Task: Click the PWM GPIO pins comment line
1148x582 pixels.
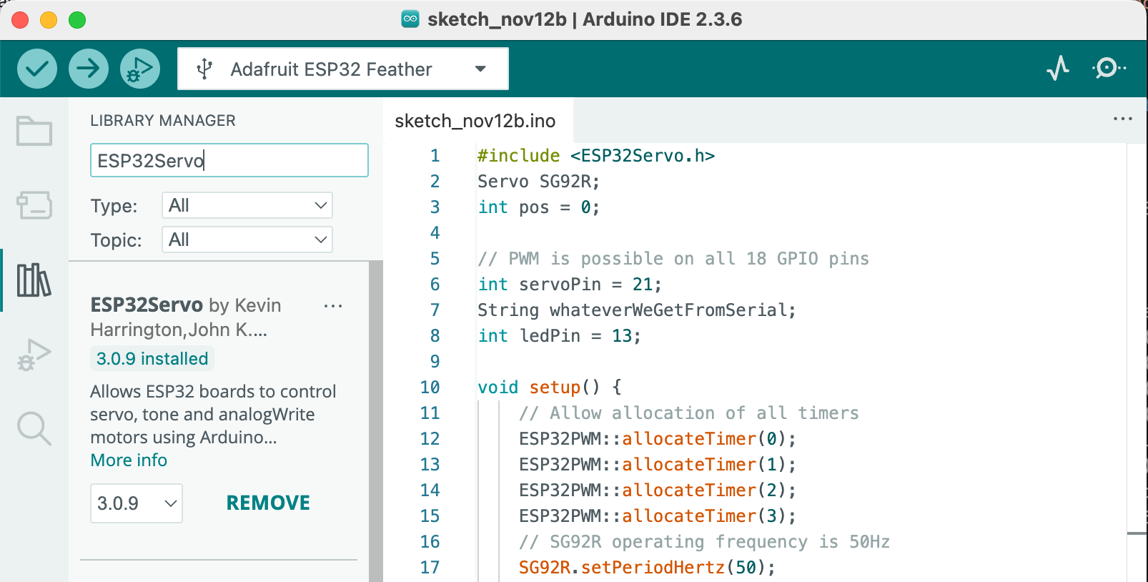Action: coord(673,259)
